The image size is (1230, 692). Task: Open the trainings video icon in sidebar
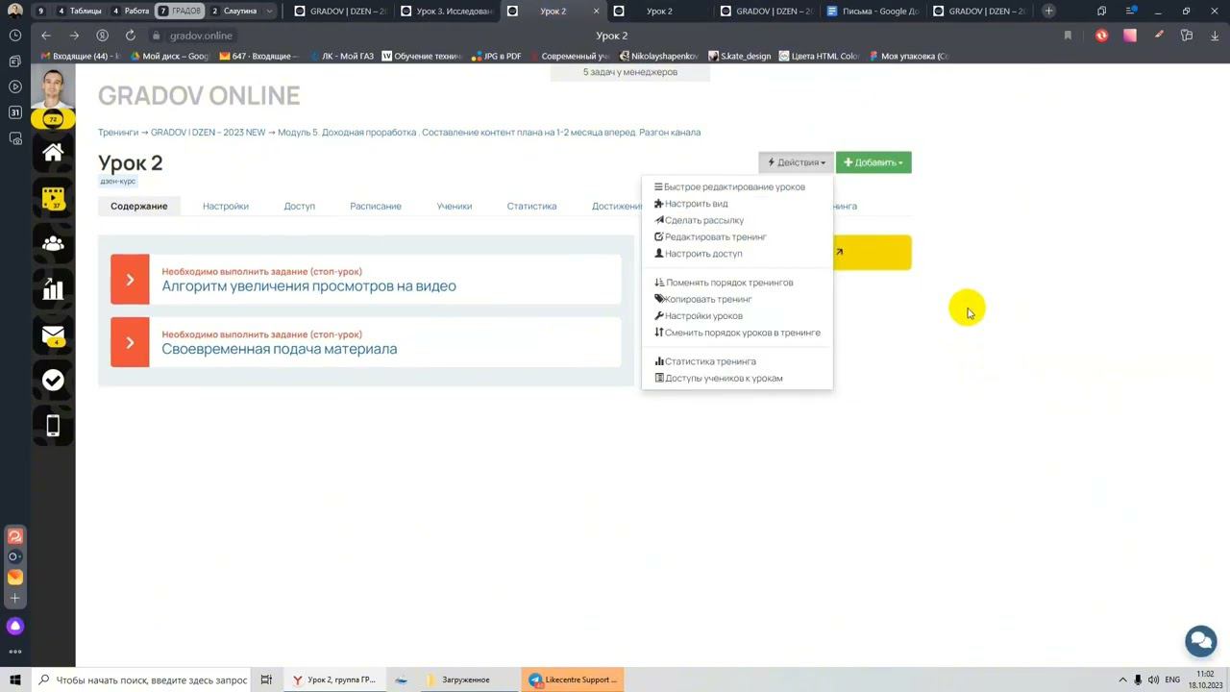[53, 199]
